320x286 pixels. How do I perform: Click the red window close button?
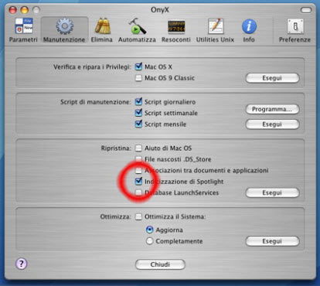click(12, 10)
